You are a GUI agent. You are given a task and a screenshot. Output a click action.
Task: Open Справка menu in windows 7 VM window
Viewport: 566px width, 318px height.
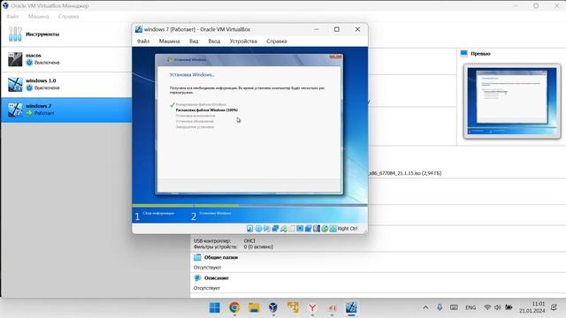[x=277, y=42]
